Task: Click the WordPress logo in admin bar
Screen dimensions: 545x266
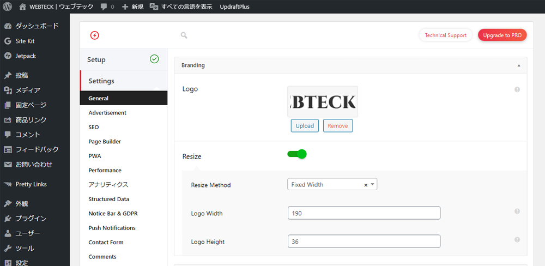Action: [8, 7]
